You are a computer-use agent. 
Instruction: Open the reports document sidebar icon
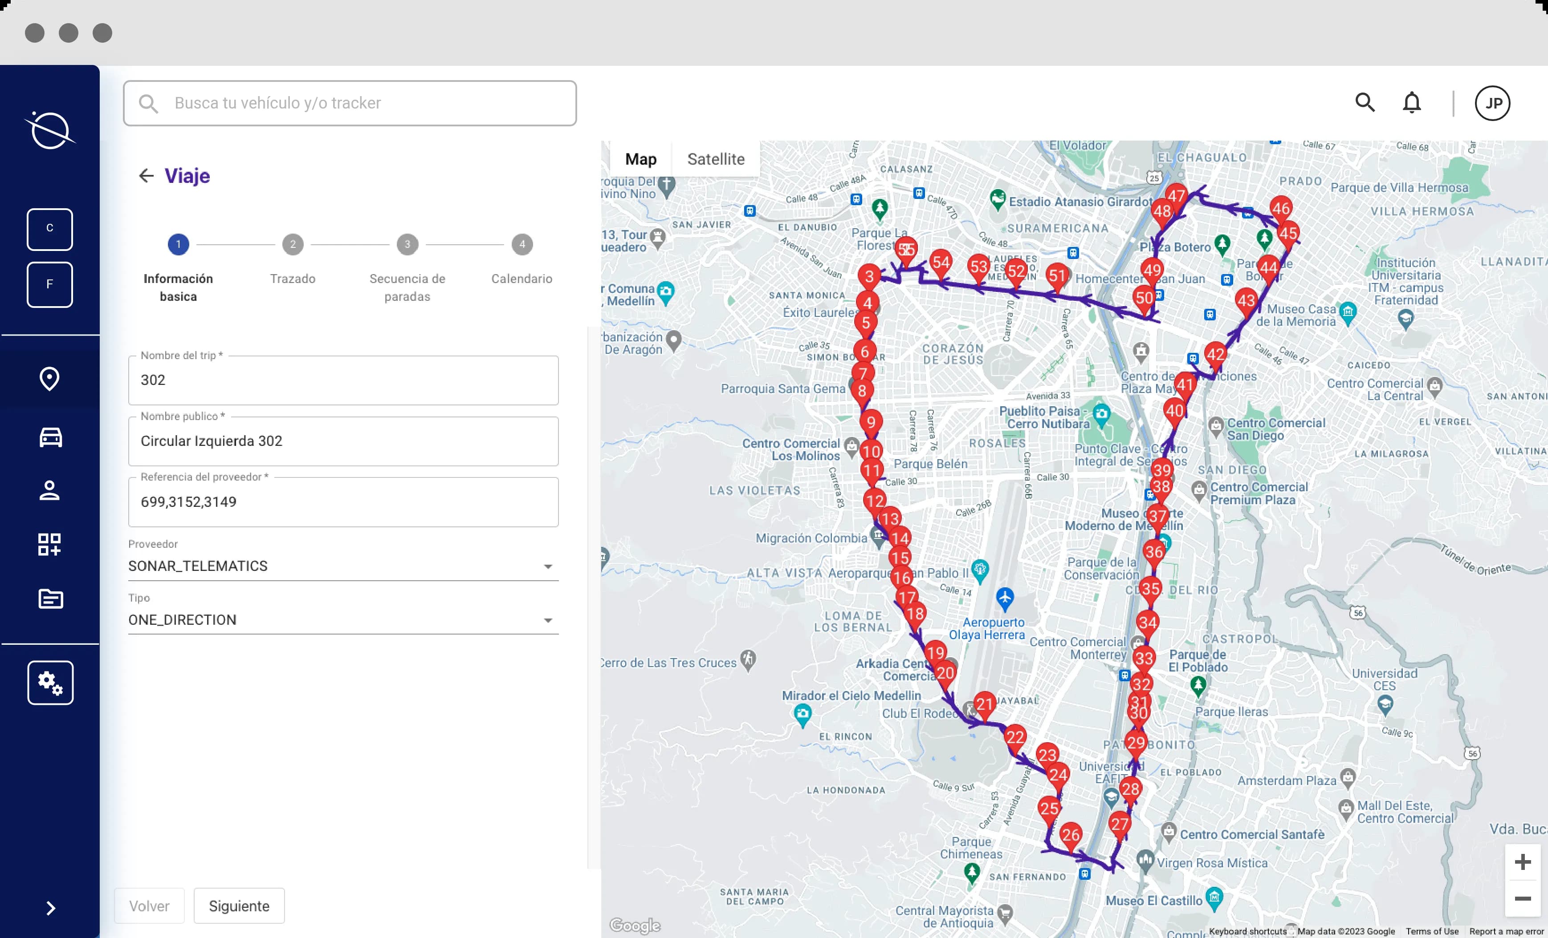(50, 598)
